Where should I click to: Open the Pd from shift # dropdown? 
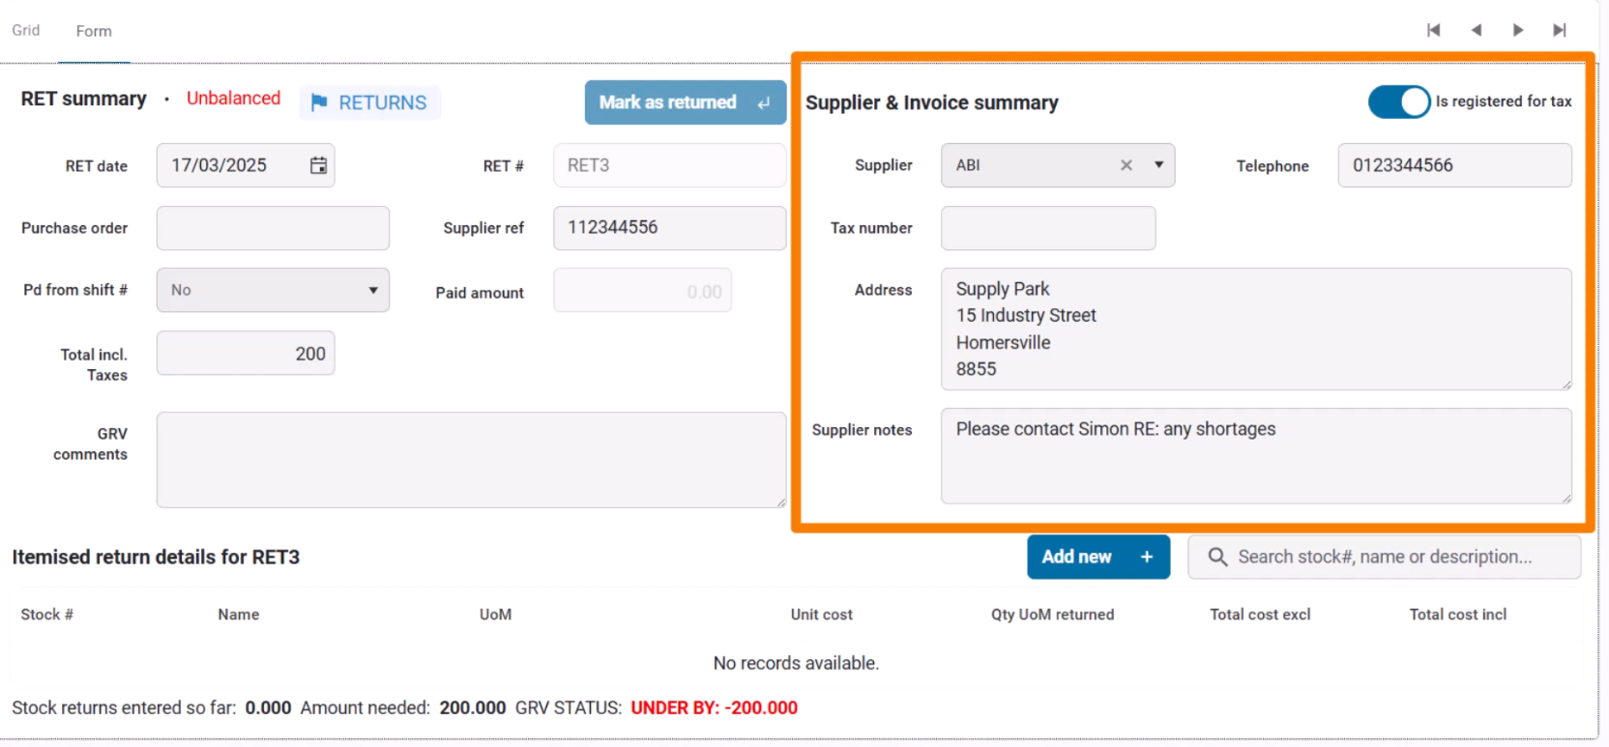coord(372,290)
